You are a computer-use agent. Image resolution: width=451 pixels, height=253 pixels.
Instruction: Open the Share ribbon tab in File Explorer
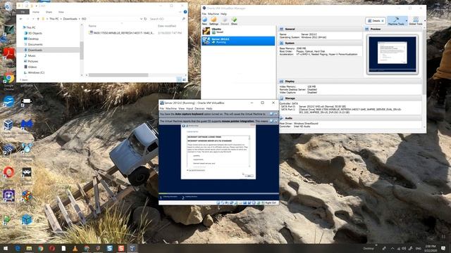pos(49,12)
